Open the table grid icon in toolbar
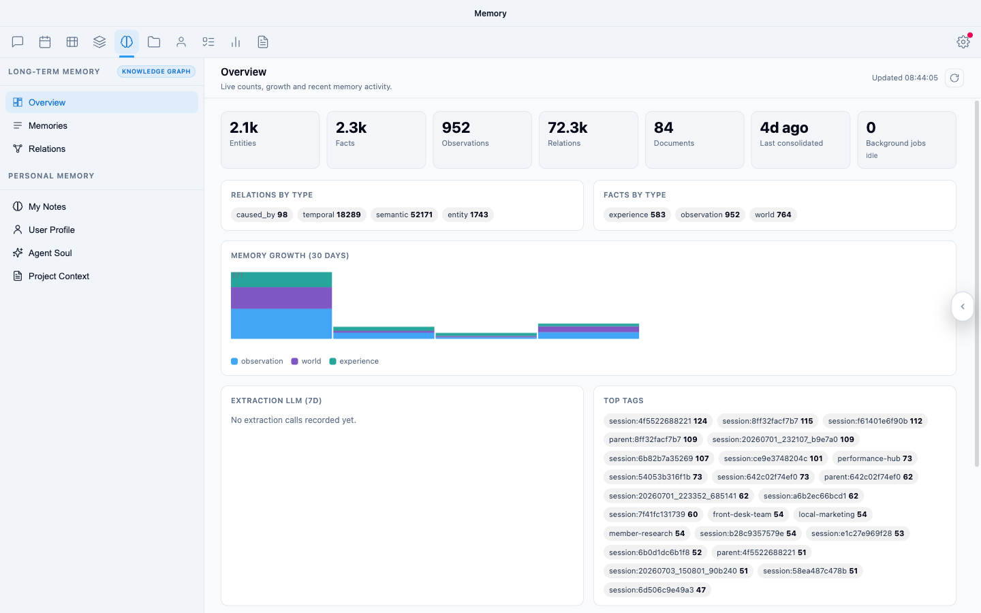 [x=72, y=42]
